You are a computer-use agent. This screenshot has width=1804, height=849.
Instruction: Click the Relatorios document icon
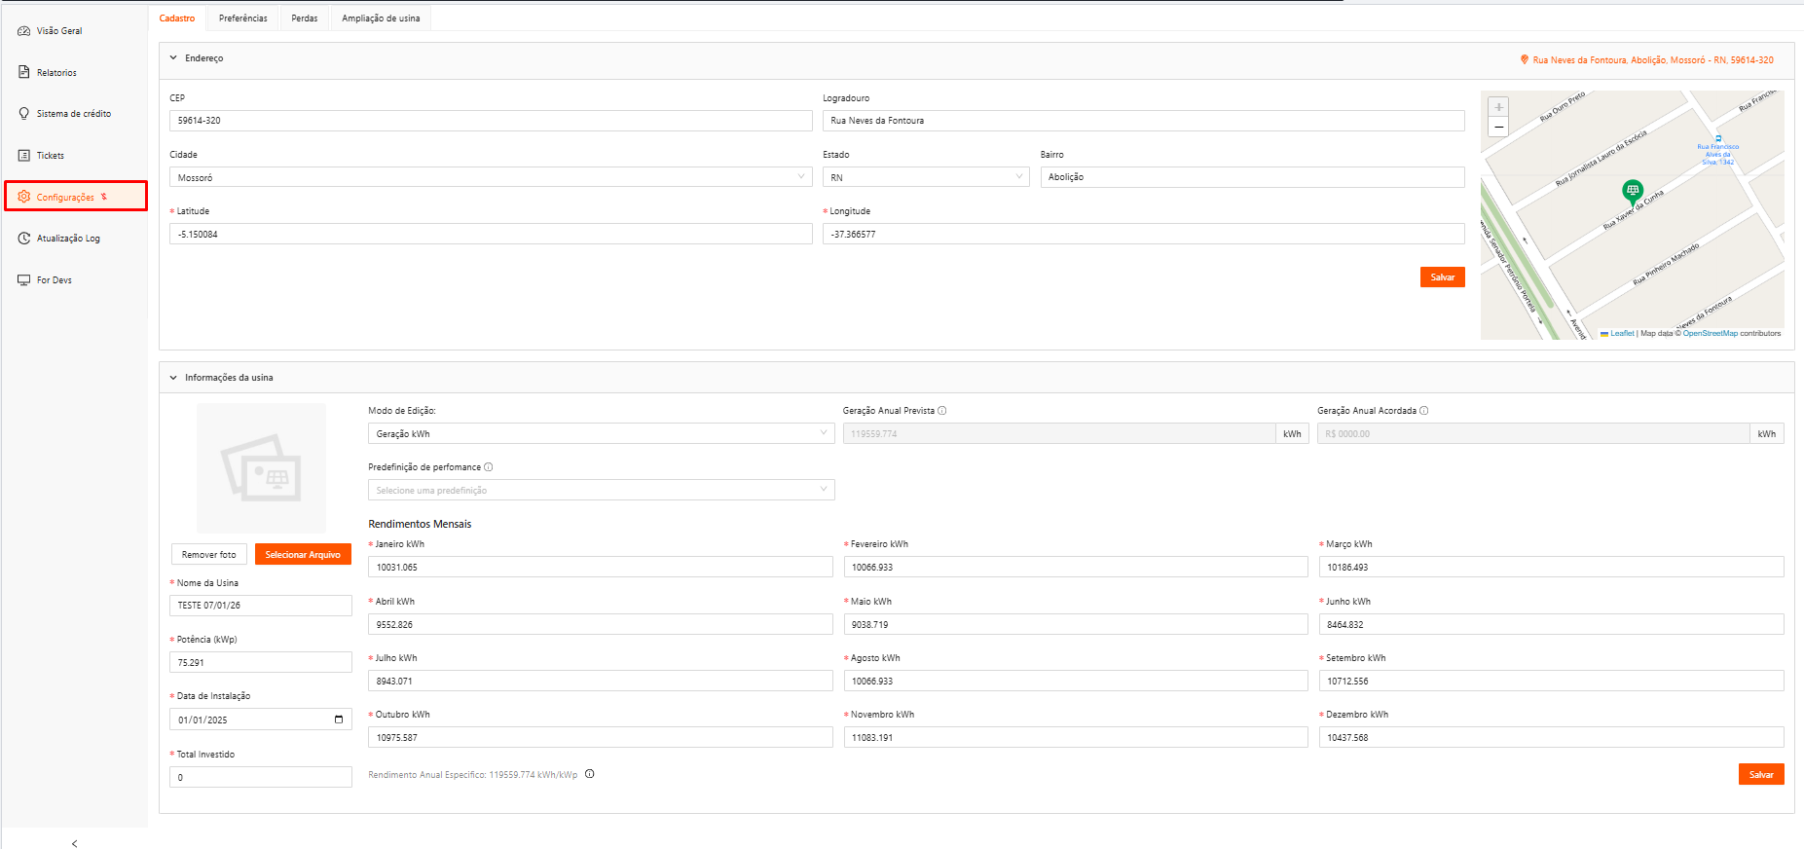click(x=24, y=72)
